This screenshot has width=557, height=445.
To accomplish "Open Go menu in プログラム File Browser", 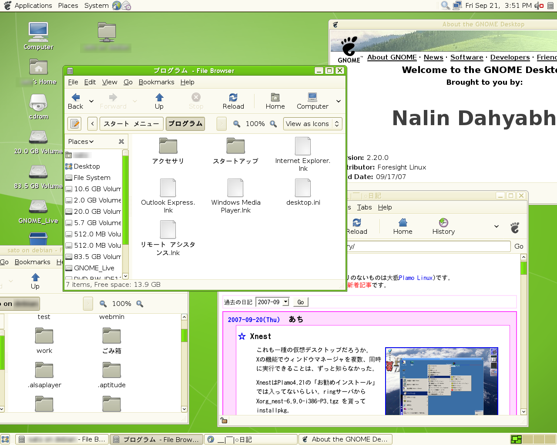I will click(x=128, y=82).
